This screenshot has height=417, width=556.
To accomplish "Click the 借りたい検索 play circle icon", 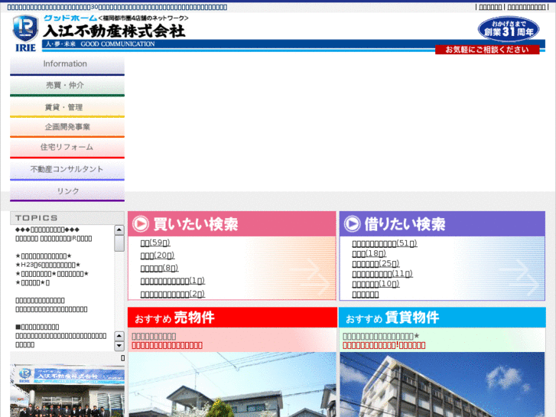I will pyautogui.click(x=352, y=224).
